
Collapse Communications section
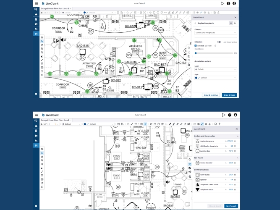(x=238, y=170)
